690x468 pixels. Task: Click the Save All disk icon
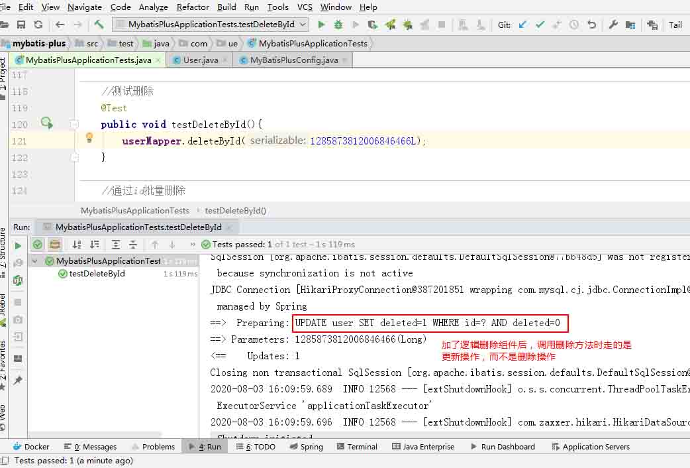point(21,25)
